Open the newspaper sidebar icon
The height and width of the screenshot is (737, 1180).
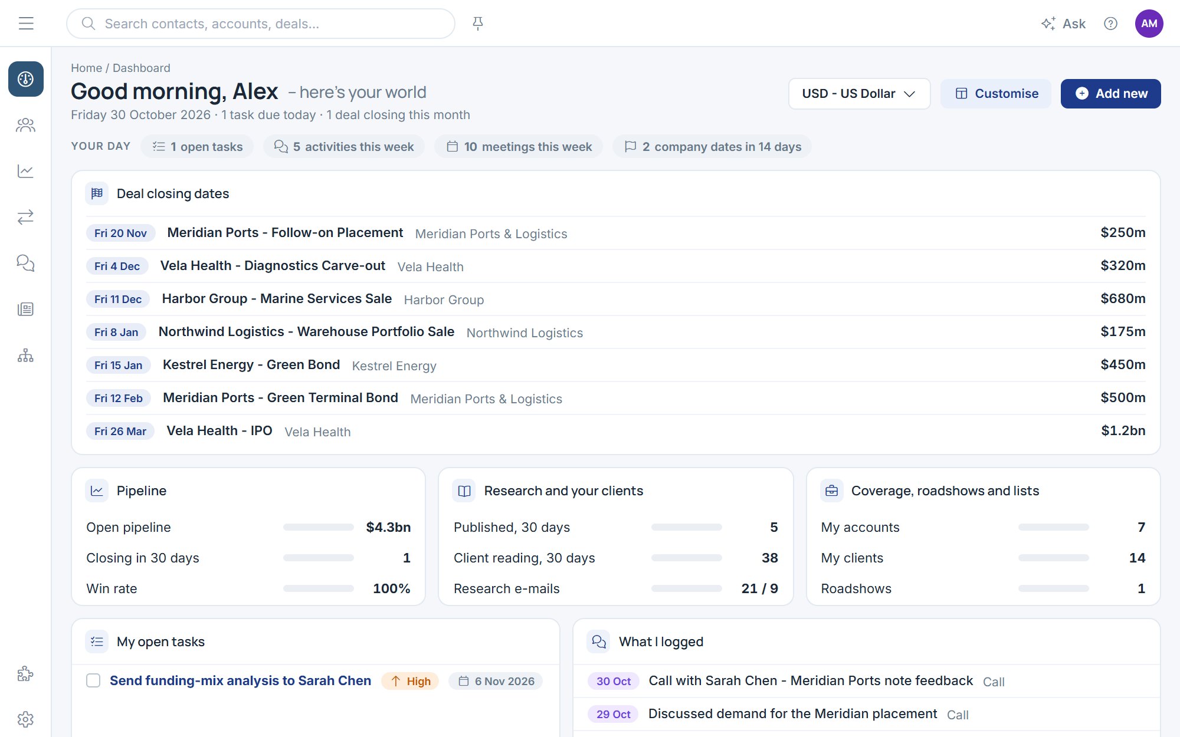[x=26, y=309]
